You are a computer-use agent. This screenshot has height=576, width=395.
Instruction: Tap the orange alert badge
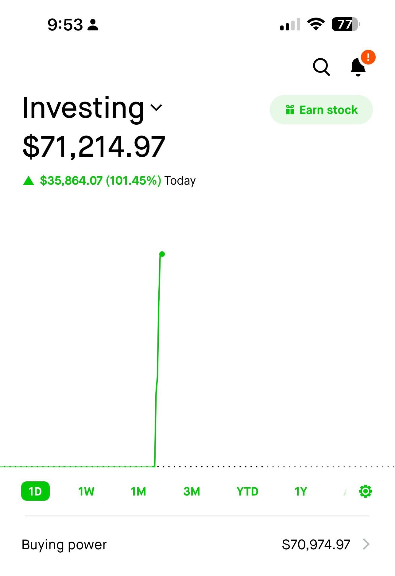(368, 57)
